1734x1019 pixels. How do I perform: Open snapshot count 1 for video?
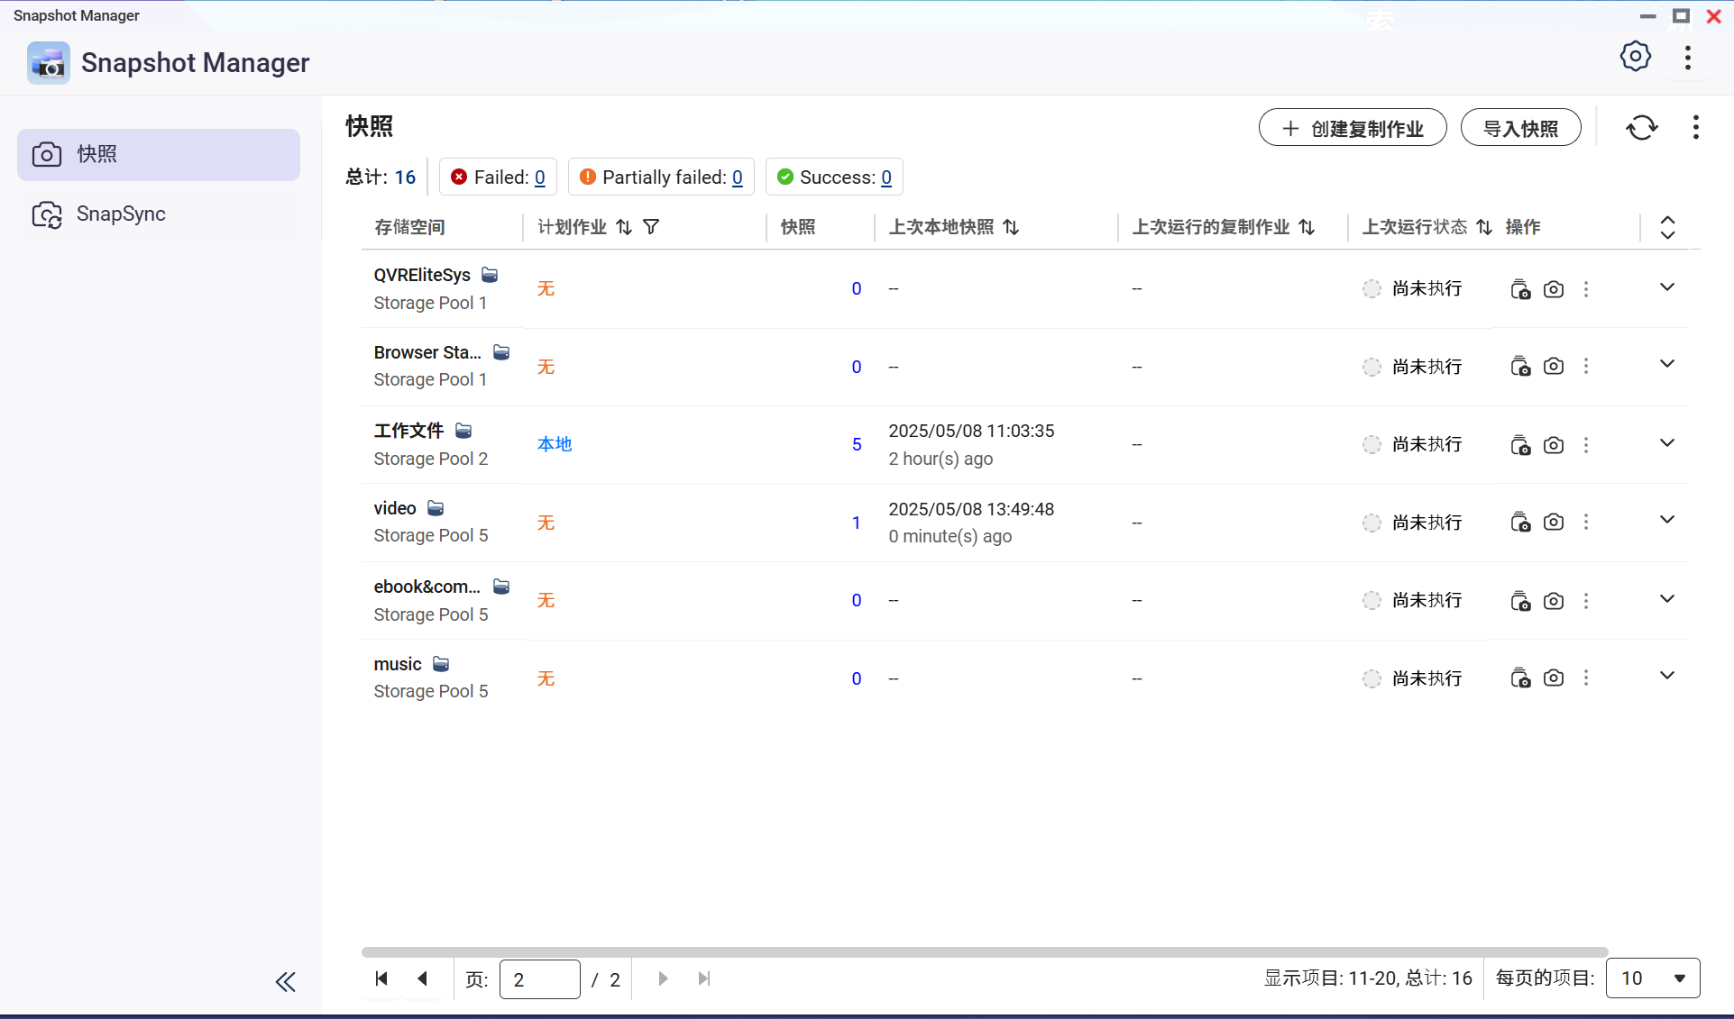(x=856, y=523)
